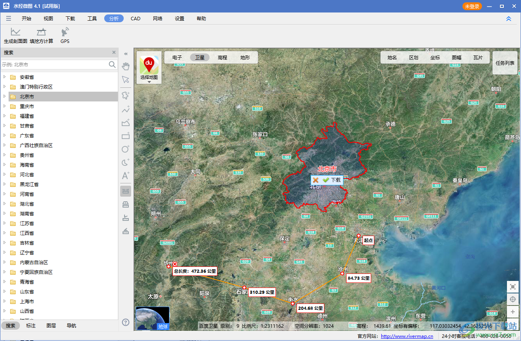Image resolution: width=521 pixels, height=341 pixels.
Task: Click the locate crosshair map button
Action: pos(512,300)
